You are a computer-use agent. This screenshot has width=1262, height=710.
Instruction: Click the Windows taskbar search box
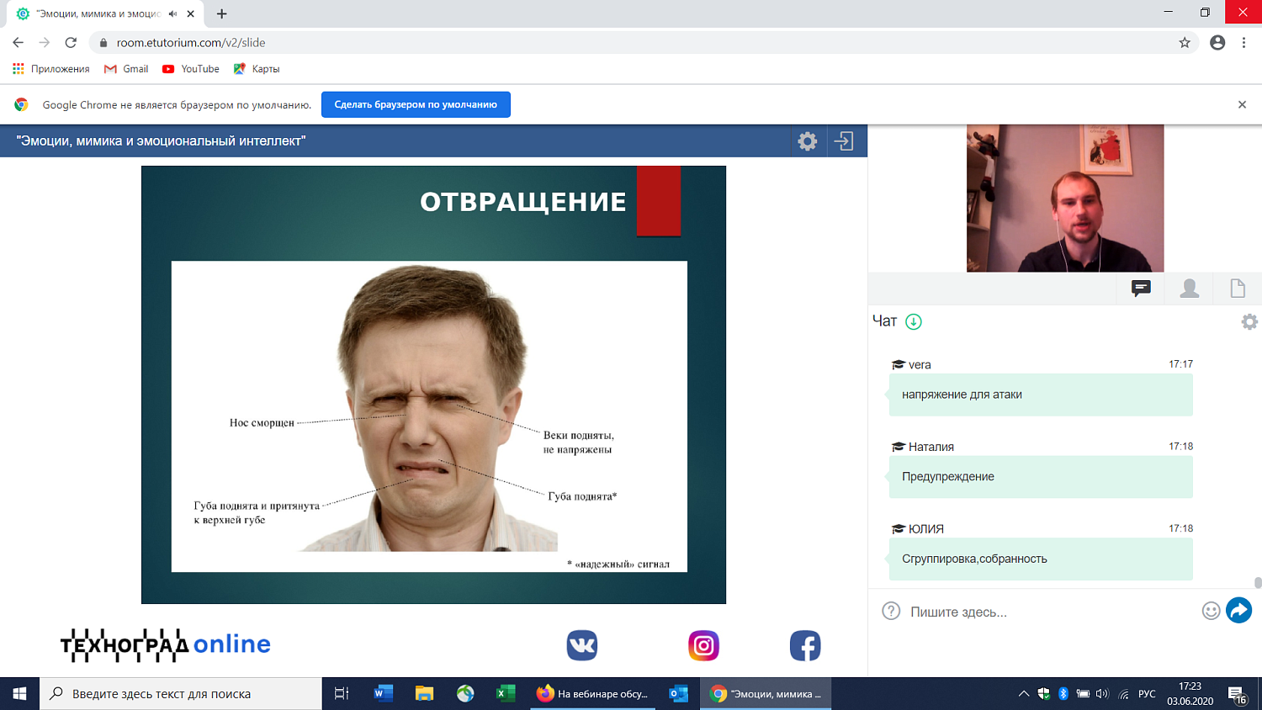(181, 694)
